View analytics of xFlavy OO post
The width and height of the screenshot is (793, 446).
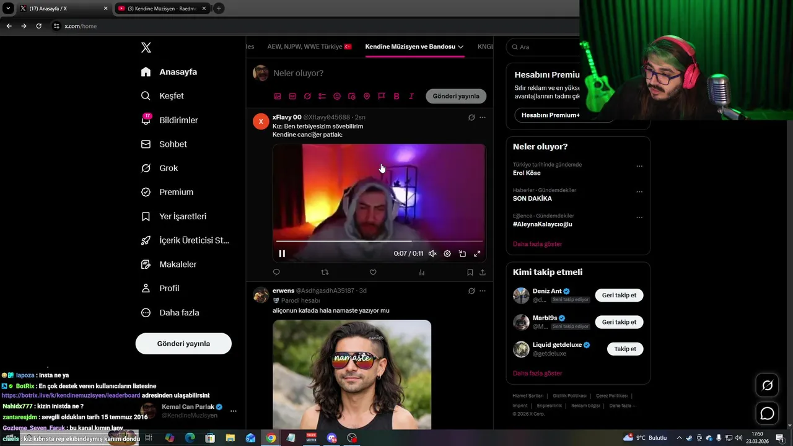pos(421,272)
